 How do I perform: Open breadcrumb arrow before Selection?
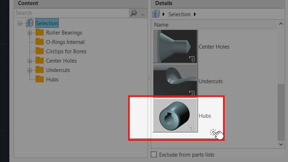pos(163,14)
